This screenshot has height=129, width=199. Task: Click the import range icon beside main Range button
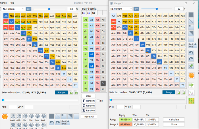71,92
